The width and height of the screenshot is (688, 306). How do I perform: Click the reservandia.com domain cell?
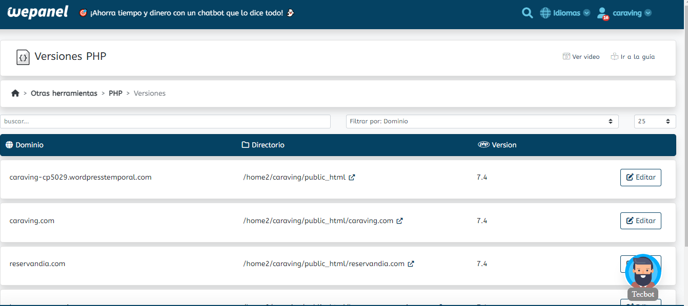pyautogui.click(x=37, y=264)
